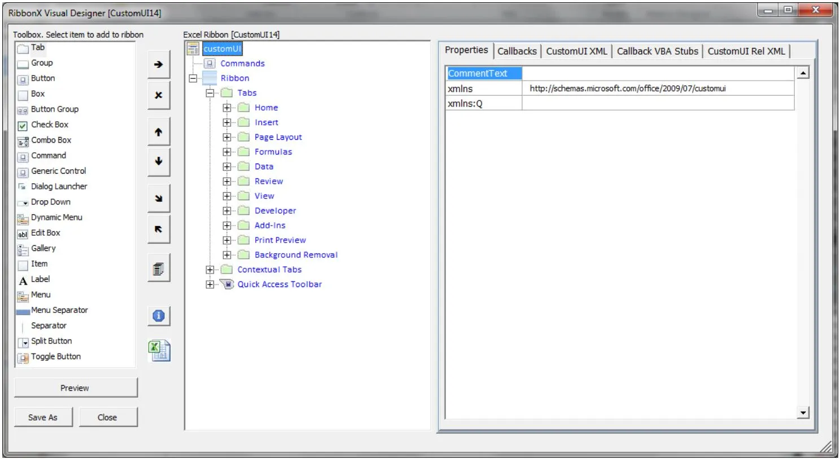Choose Button Group in the Toolbox list
Image resolution: width=840 pixels, height=459 pixels.
55,109
